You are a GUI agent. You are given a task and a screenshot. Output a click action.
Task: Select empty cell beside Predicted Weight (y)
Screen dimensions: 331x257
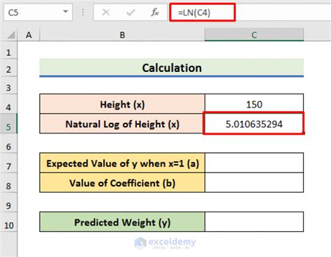click(x=254, y=222)
